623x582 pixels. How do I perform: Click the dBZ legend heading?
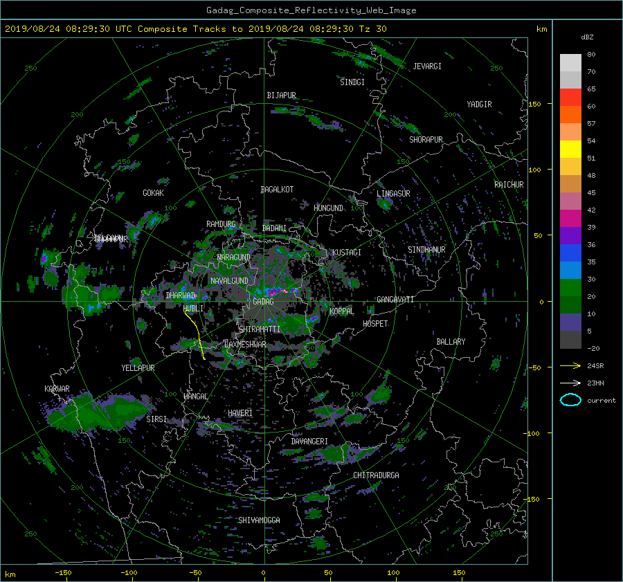[587, 37]
